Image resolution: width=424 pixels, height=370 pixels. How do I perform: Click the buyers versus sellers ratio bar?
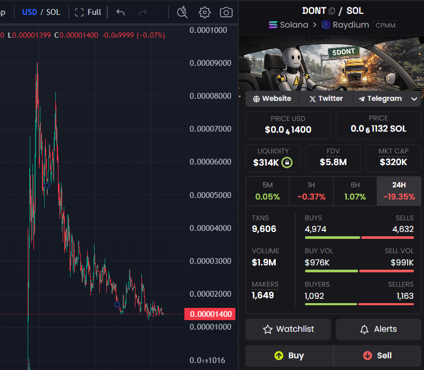(359, 304)
